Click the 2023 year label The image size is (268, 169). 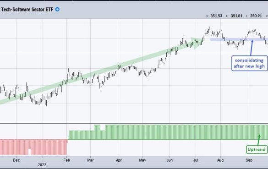coord(42,165)
